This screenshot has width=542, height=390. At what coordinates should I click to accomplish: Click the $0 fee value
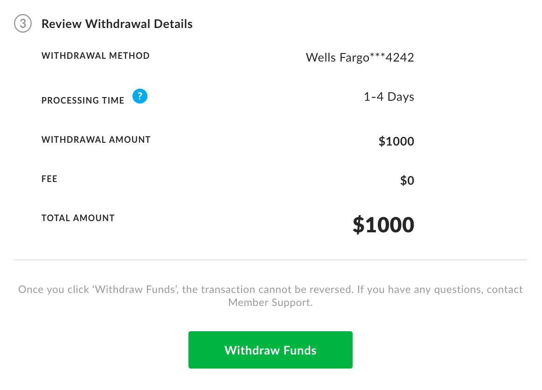click(407, 181)
